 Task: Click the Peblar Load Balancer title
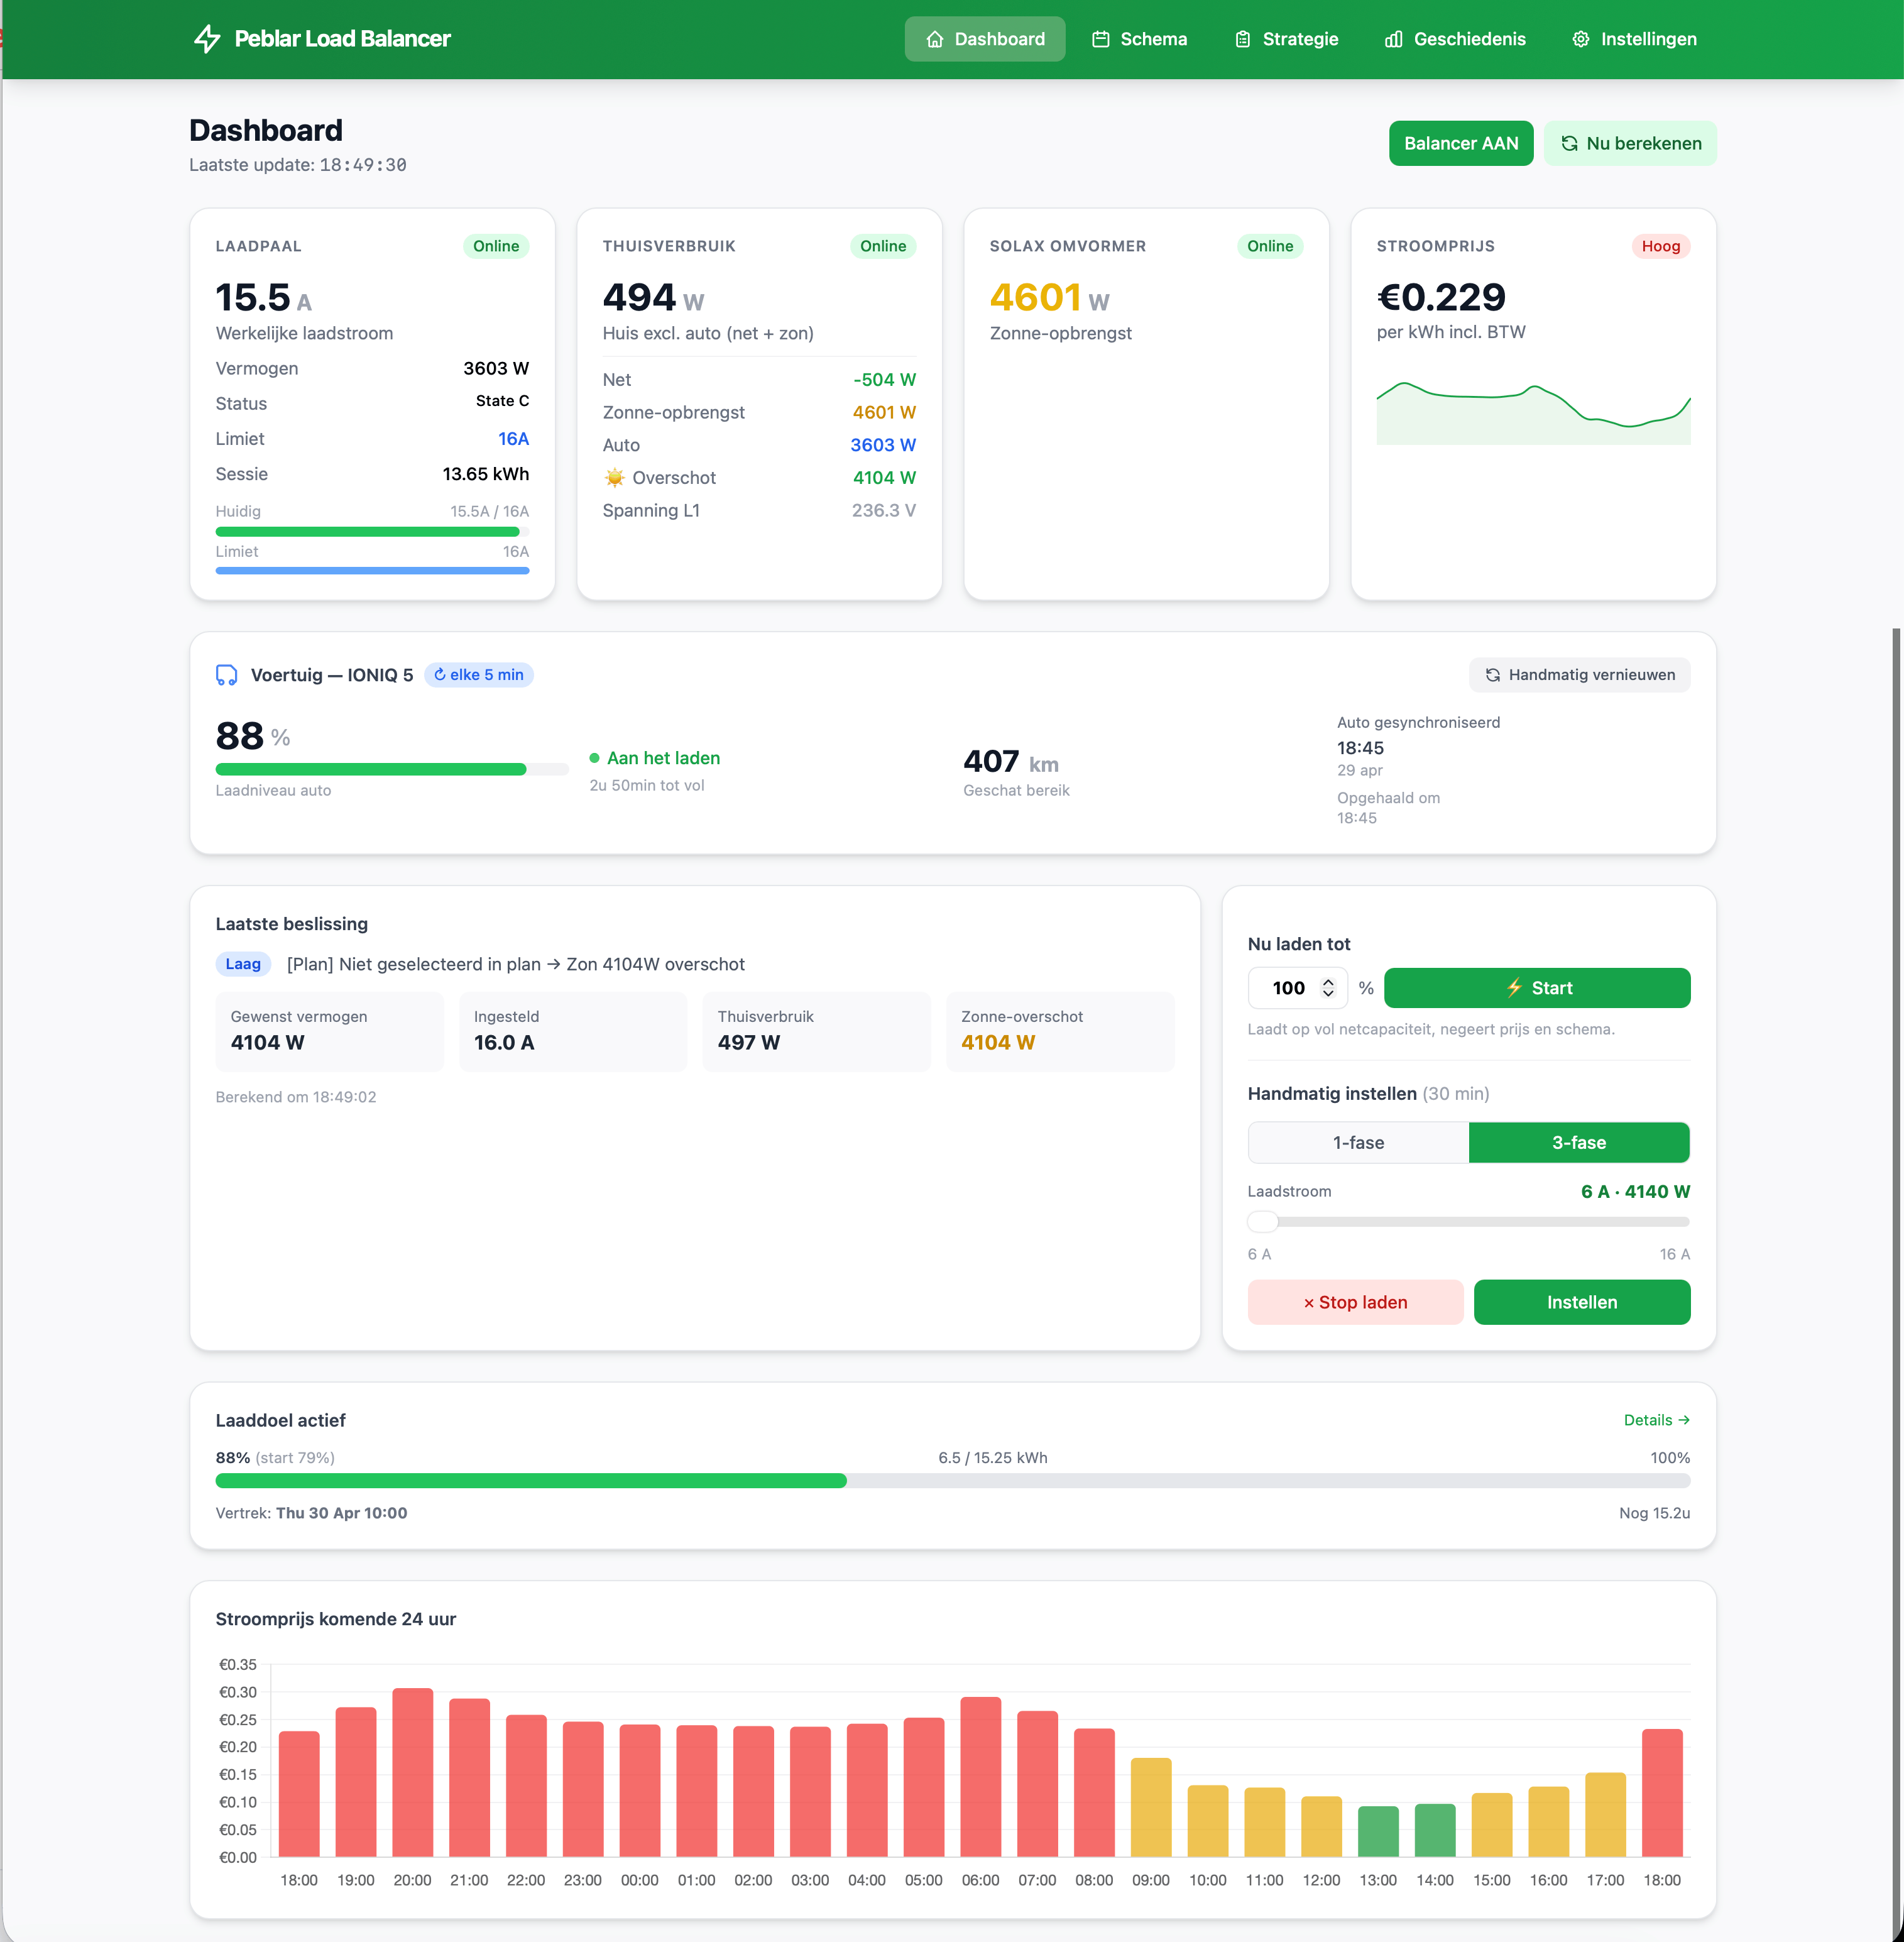(342, 39)
